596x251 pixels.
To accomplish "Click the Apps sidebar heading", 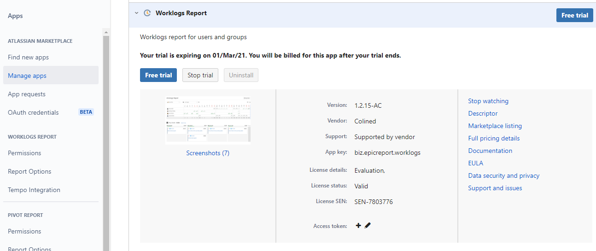I will point(15,16).
